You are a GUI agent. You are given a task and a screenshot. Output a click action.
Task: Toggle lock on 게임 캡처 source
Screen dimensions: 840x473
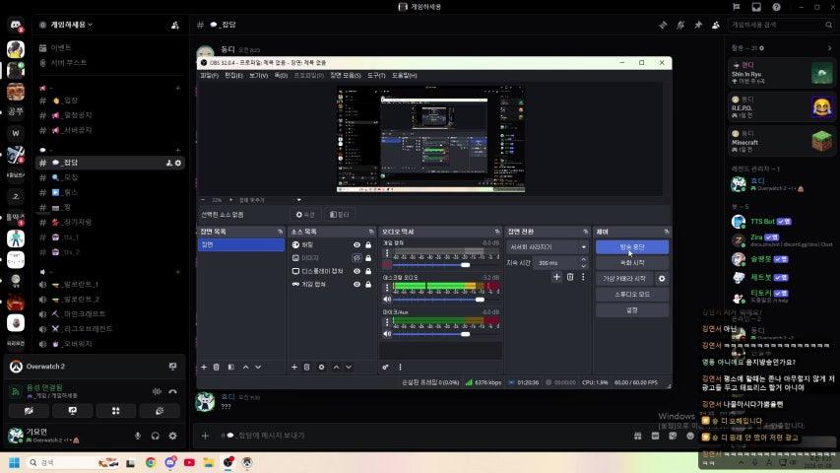[368, 284]
